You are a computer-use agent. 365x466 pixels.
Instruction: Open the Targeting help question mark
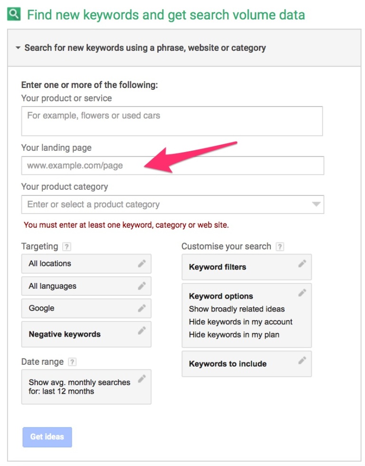tap(67, 247)
